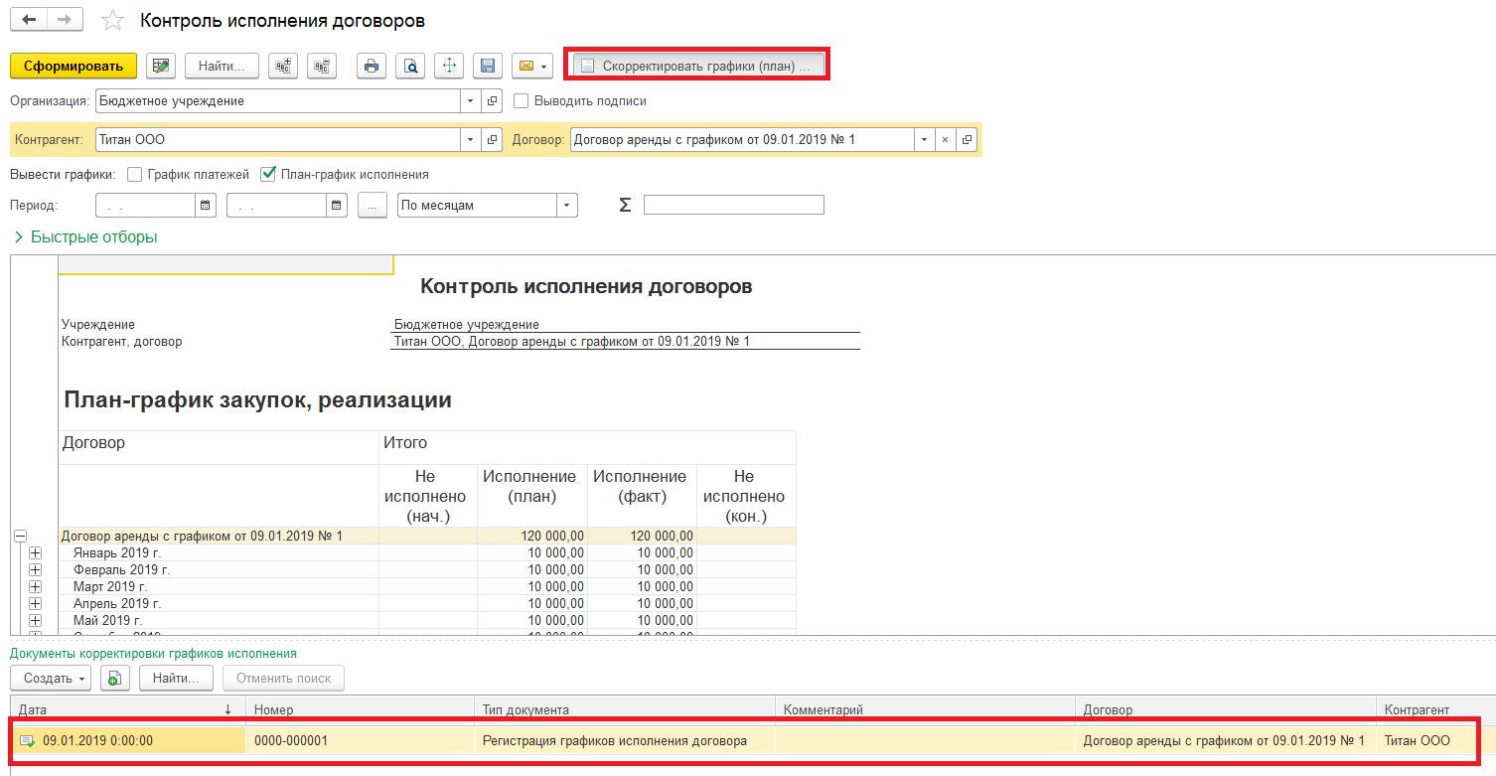Click the sum field next to sigma

pyautogui.click(x=734, y=205)
